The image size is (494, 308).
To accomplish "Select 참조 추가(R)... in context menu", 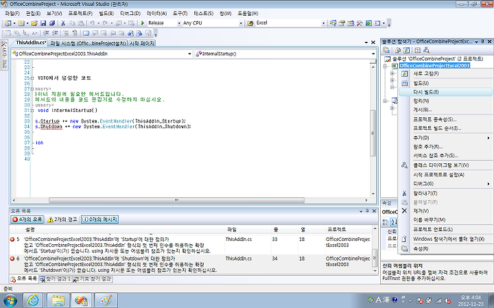I will tap(445, 147).
